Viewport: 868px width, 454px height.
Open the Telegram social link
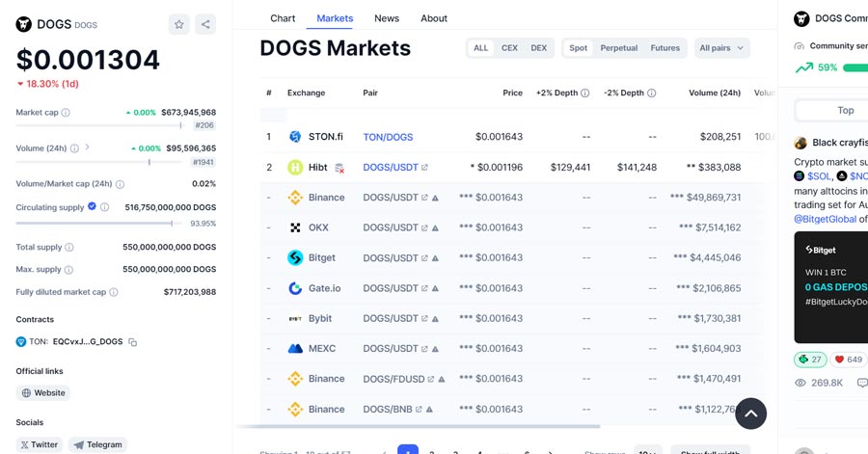98,444
